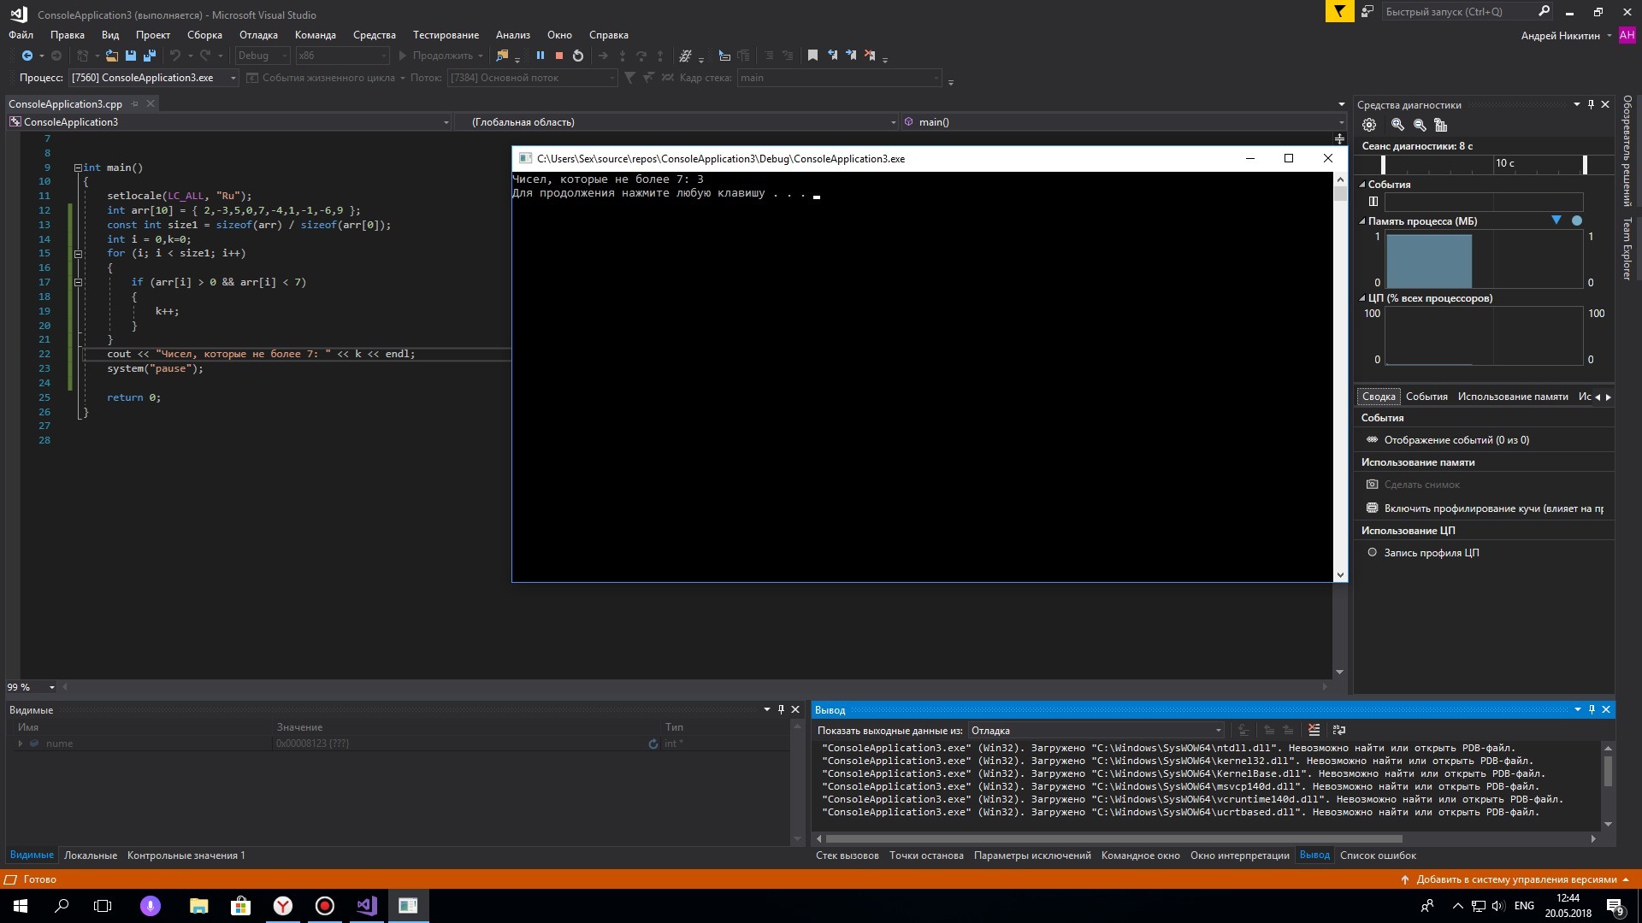Open the Отладка menu

click(x=257, y=35)
